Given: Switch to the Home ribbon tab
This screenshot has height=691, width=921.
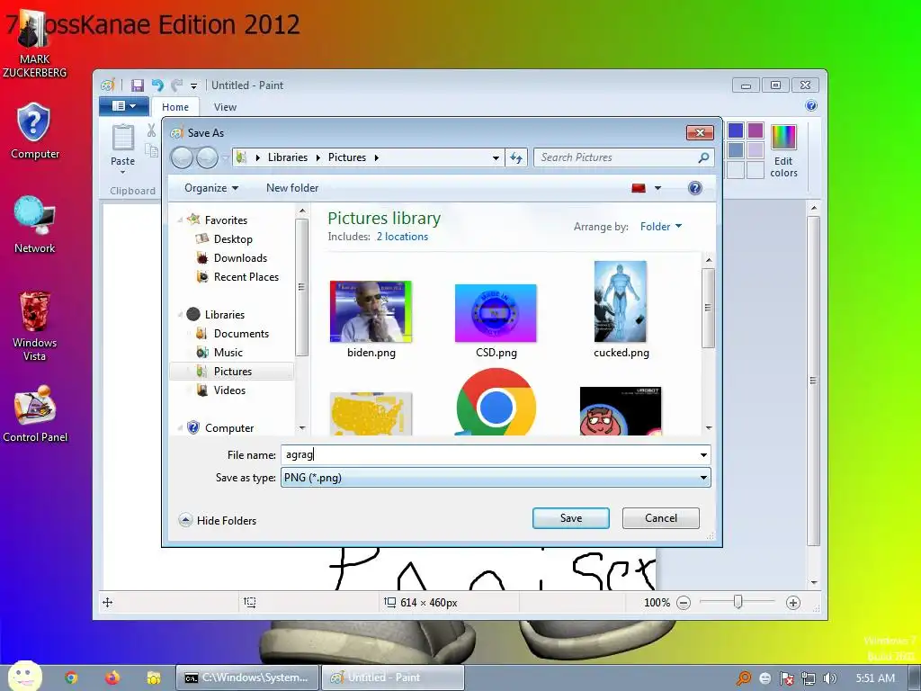Looking at the screenshot, I should pos(175,107).
